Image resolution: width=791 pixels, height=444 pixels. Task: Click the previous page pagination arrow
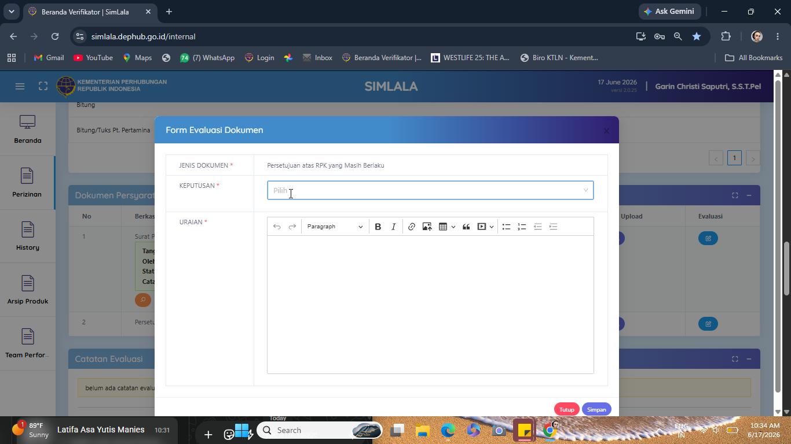point(716,158)
